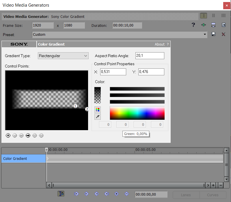Select the next control point arrow
The image size is (231, 202).
coord(28,135)
